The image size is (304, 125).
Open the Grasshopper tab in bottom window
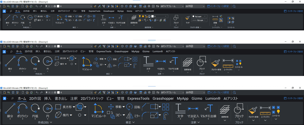pyautogui.click(x=163, y=98)
